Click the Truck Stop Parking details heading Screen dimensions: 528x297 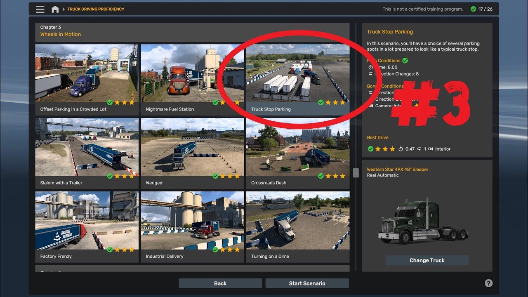(x=390, y=32)
